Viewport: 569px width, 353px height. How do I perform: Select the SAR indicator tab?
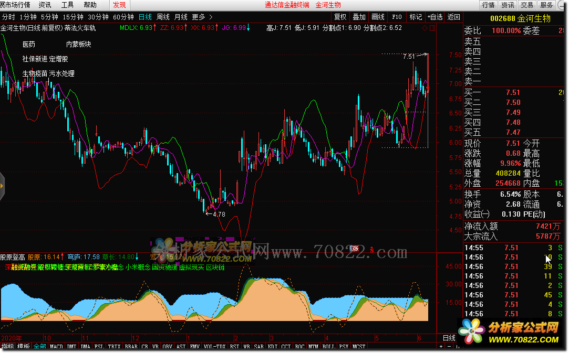pos(258,347)
